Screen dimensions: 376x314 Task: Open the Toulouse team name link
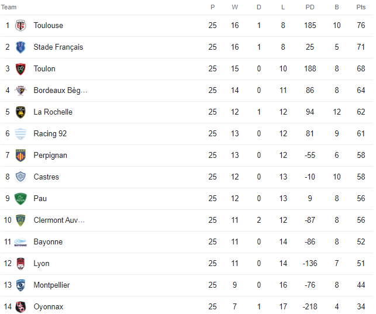[x=49, y=26]
